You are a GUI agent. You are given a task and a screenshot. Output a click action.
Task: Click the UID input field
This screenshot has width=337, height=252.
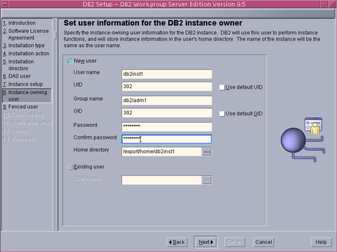(167, 87)
